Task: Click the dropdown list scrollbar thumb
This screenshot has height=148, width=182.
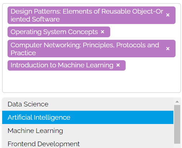Action: coord(177,124)
